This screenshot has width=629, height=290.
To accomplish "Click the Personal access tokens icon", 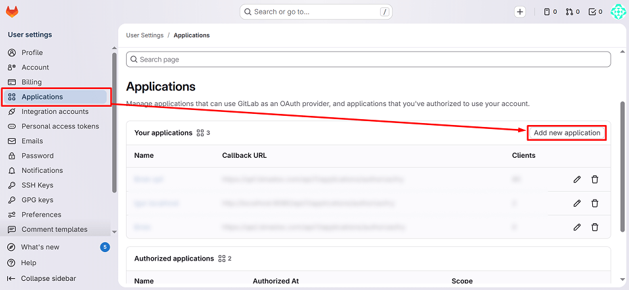I will click(x=12, y=126).
